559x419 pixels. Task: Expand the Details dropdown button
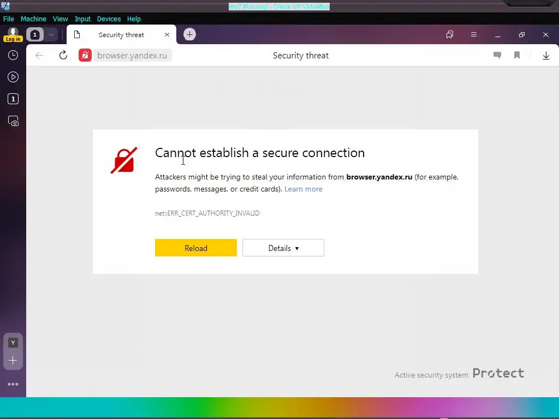click(283, 248)
